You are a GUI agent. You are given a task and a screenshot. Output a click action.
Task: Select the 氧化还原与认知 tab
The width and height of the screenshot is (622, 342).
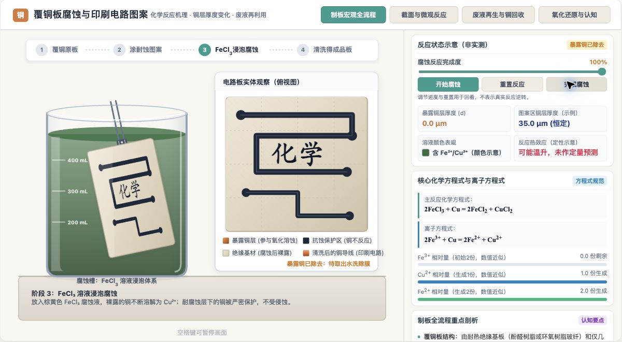pyautogui.click(x=574, y=15)
